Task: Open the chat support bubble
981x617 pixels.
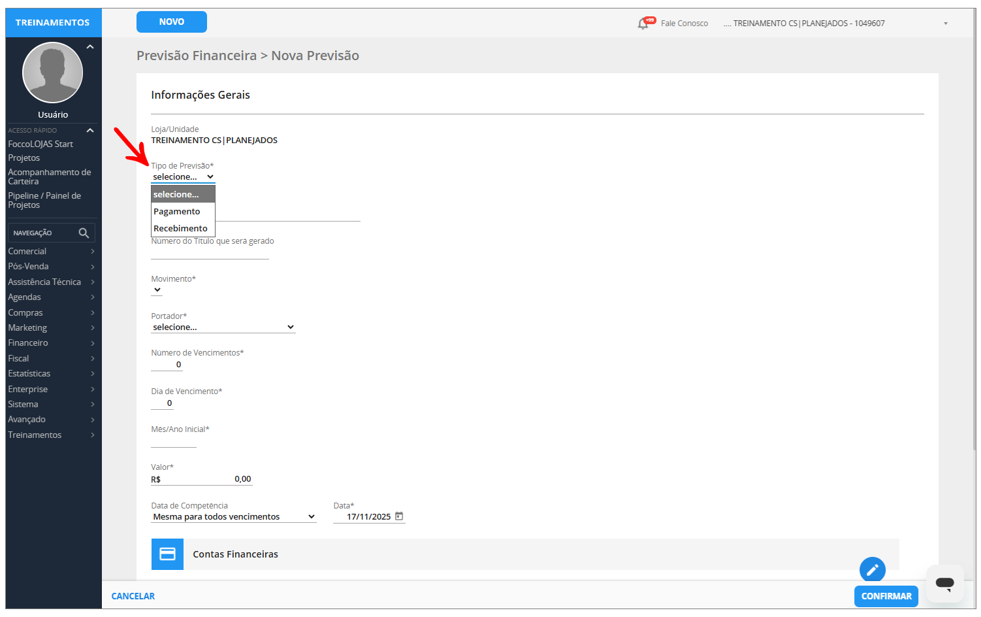Action: pos(944,582)
